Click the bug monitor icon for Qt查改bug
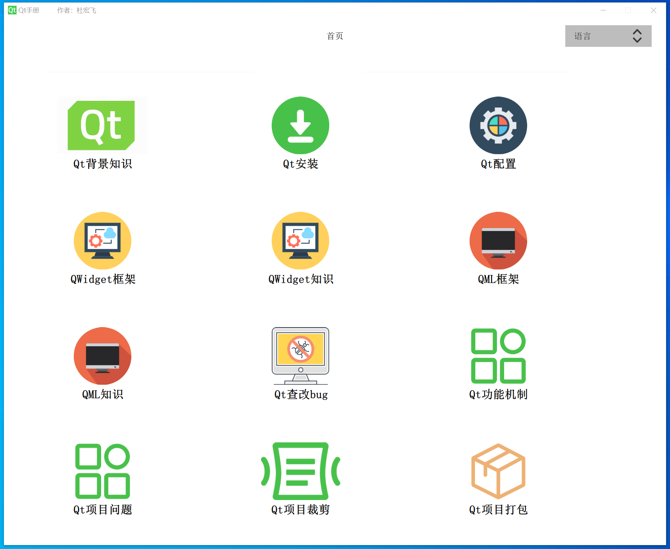670x549 pixels. pyautogui.click(x=300, y=356)
